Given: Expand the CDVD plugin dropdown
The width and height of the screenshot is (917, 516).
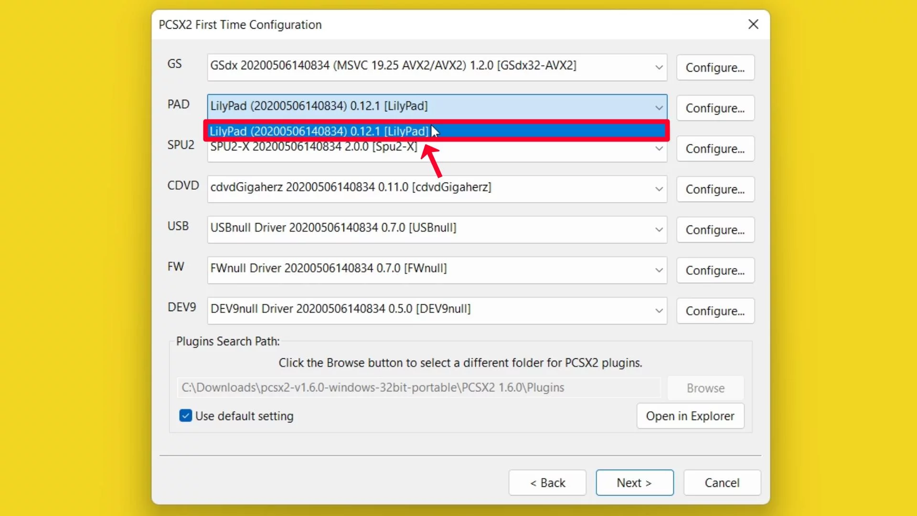Looking at the screenshot, I should point(659,186).
